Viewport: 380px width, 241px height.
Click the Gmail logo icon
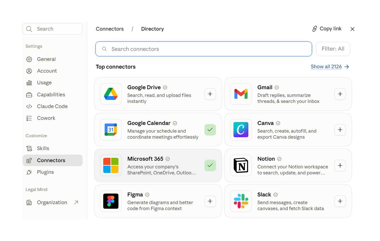pyautogui.click(x=241, y=94)
